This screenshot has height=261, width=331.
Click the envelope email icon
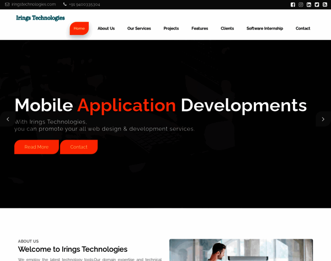tap(7, 4)
